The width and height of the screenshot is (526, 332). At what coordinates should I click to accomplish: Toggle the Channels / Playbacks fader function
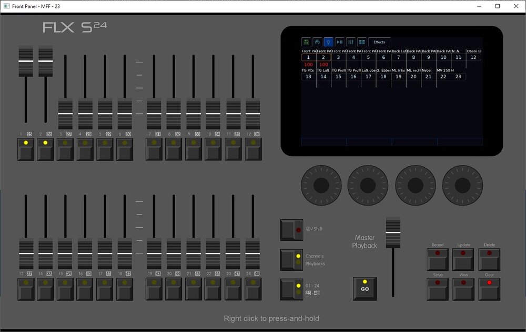pos(292,260)
